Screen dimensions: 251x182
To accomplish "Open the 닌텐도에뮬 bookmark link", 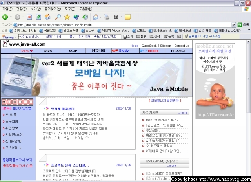I will [68, 31].
